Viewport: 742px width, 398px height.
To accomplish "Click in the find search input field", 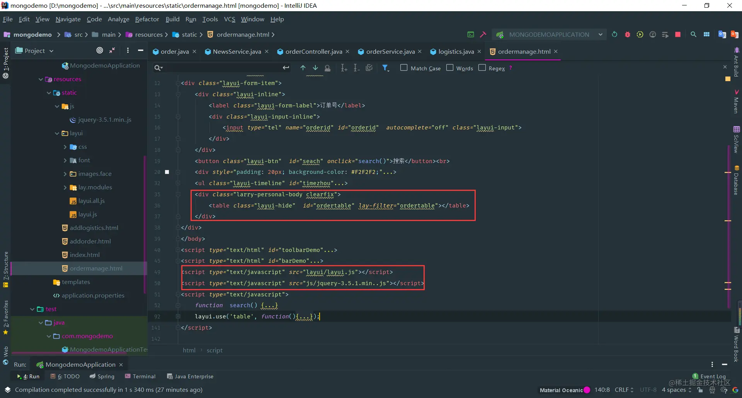I will click(x=222, y=68).
